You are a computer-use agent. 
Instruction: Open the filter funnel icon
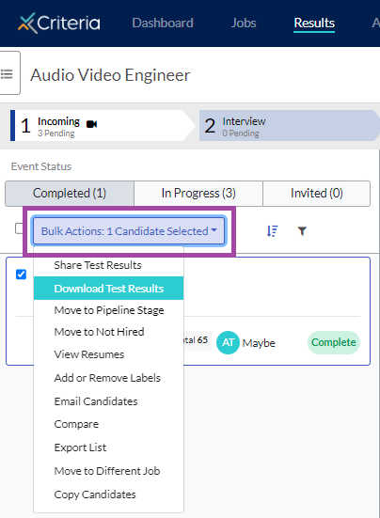pyautogui.click(x=302, y=231)
